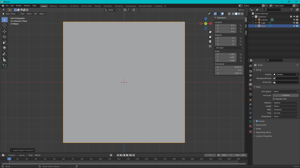Image resolution: width=300 pixels, height=168 pixels.
Task: Select the Measure tool
Action: point(4,59)
